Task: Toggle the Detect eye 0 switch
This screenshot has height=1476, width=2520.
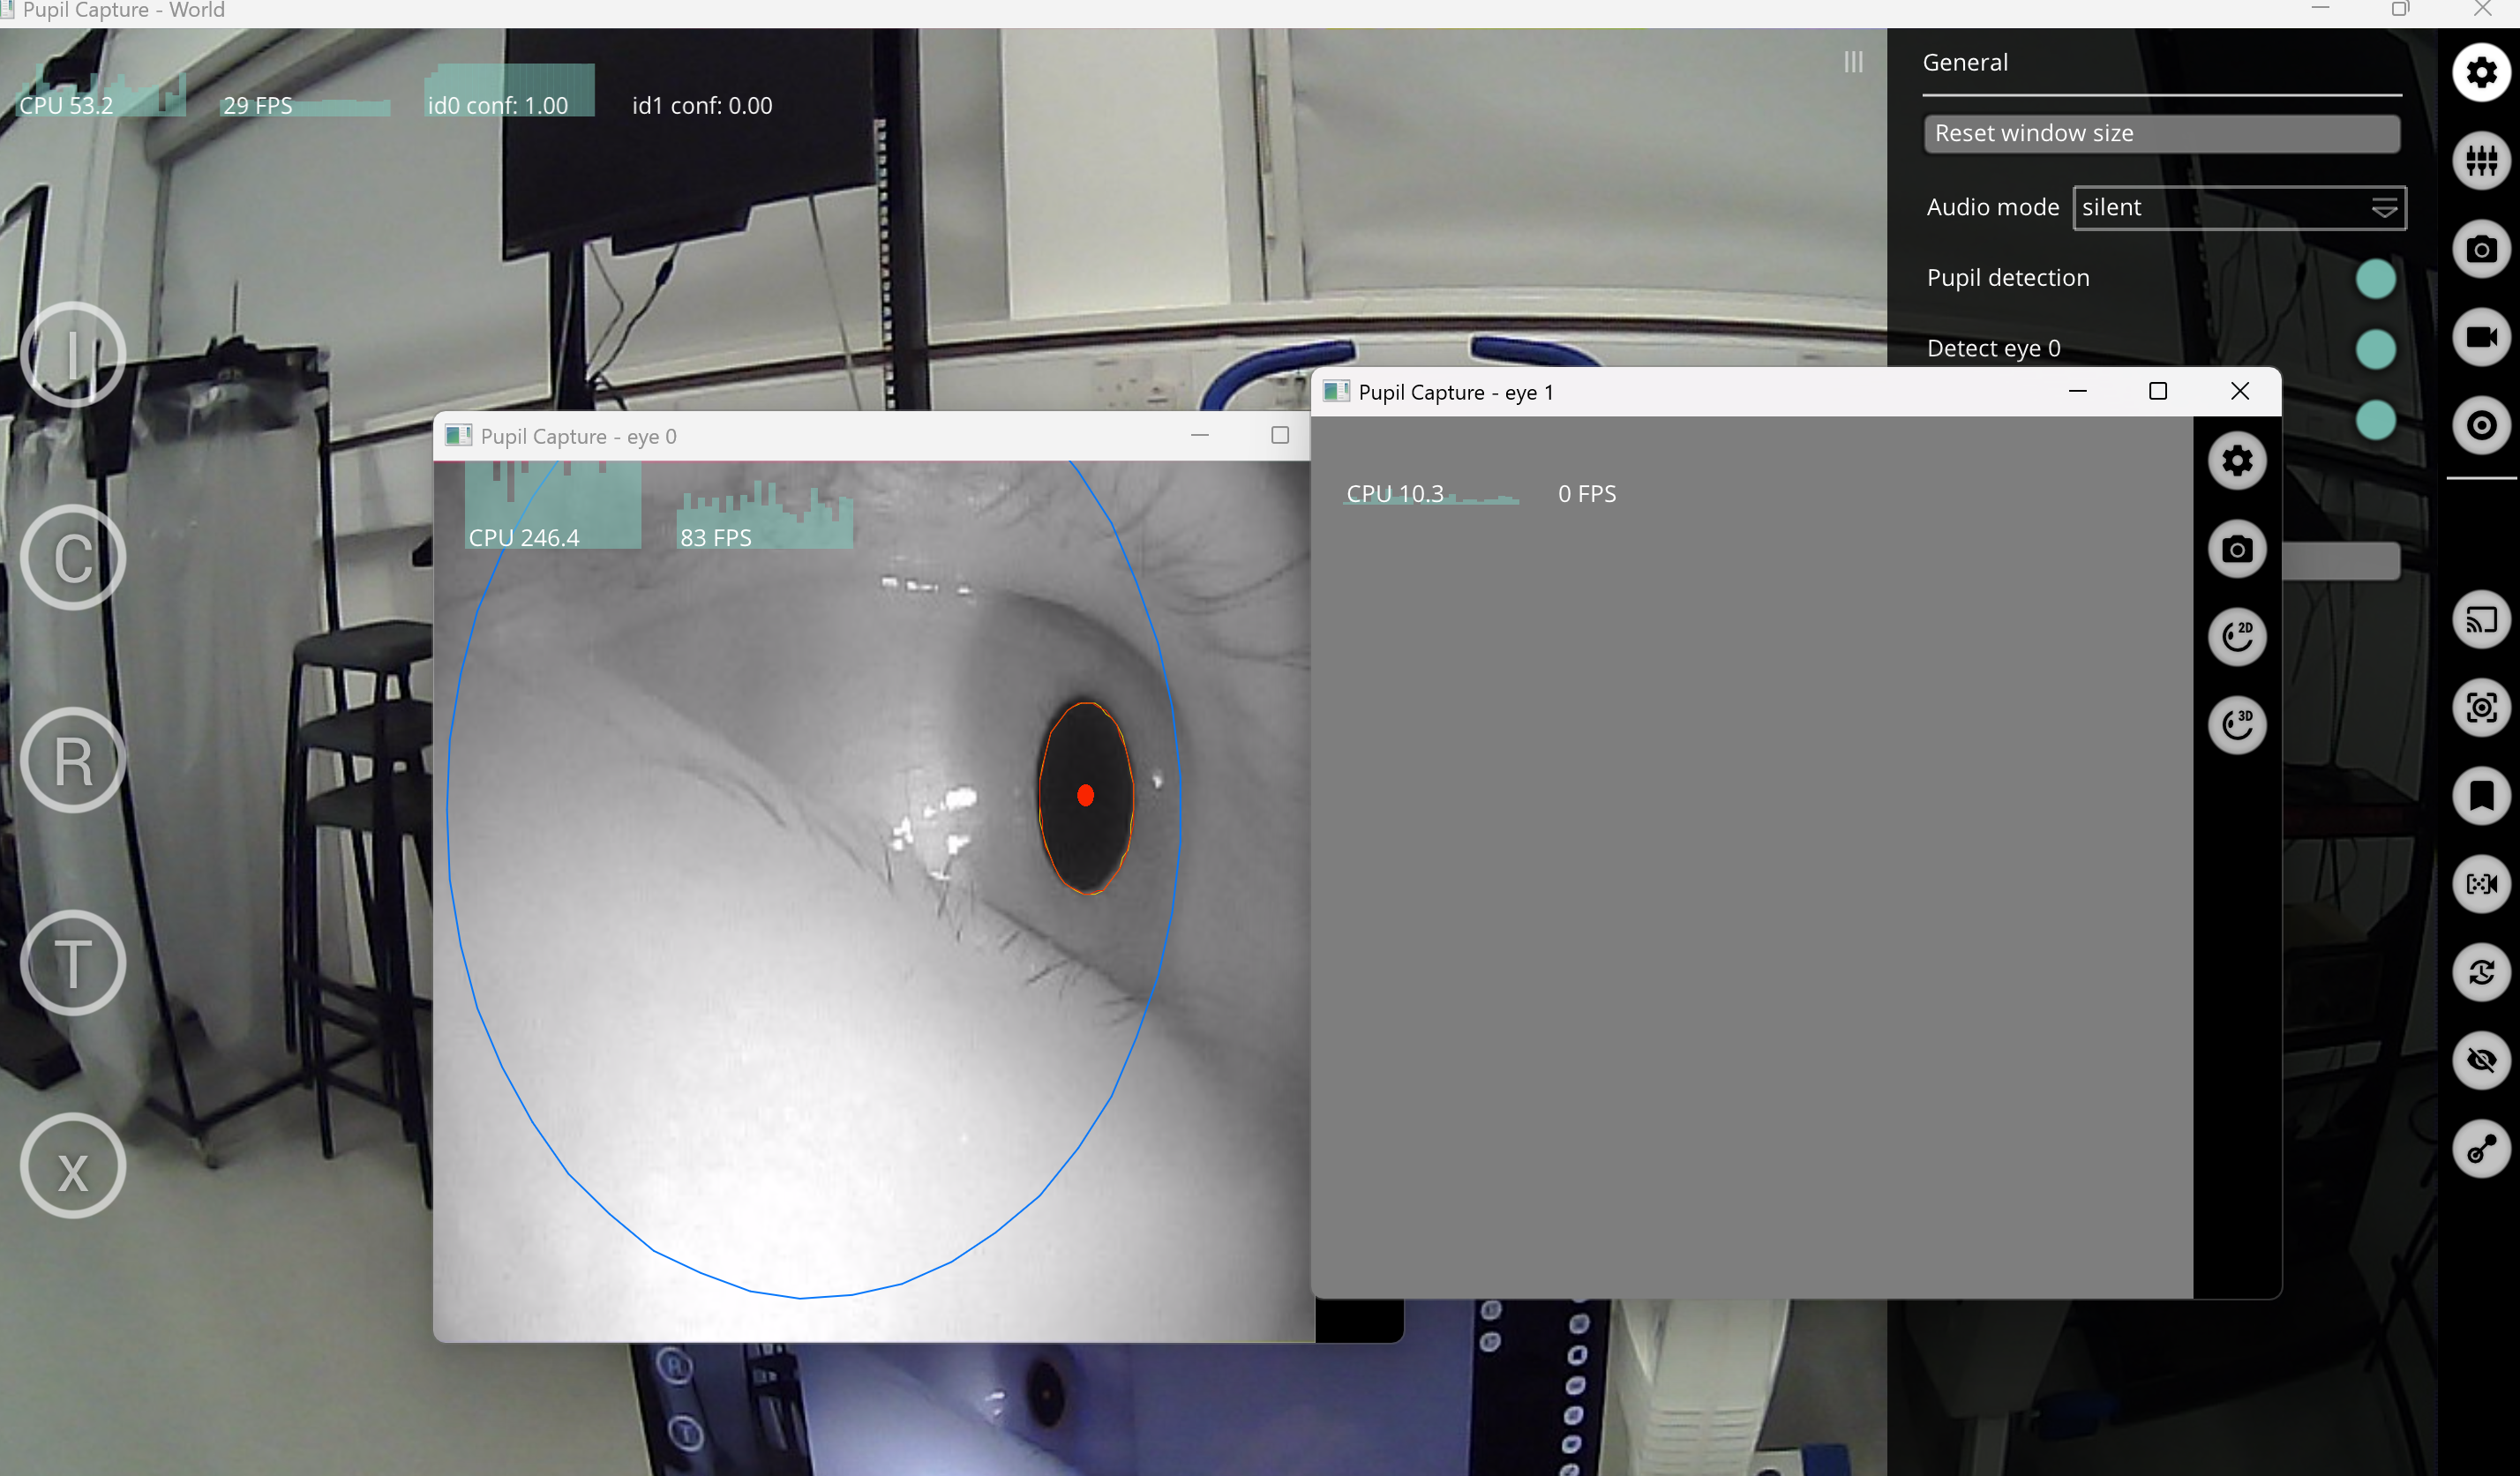Action: [x=2375, y=349]
